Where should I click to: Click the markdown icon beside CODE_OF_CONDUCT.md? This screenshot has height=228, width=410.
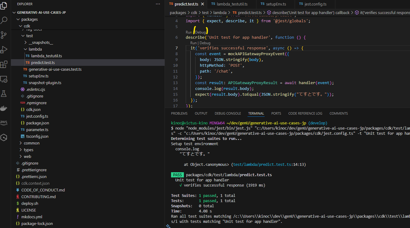point(18,190)
